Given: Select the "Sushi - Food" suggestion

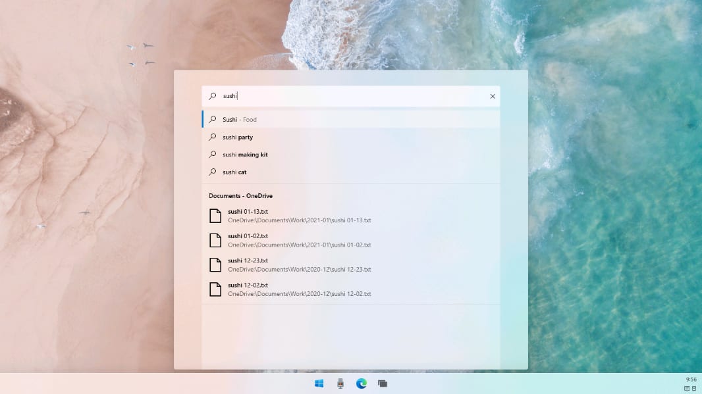Looking at the screenshot, I should (x=240, y=120).
